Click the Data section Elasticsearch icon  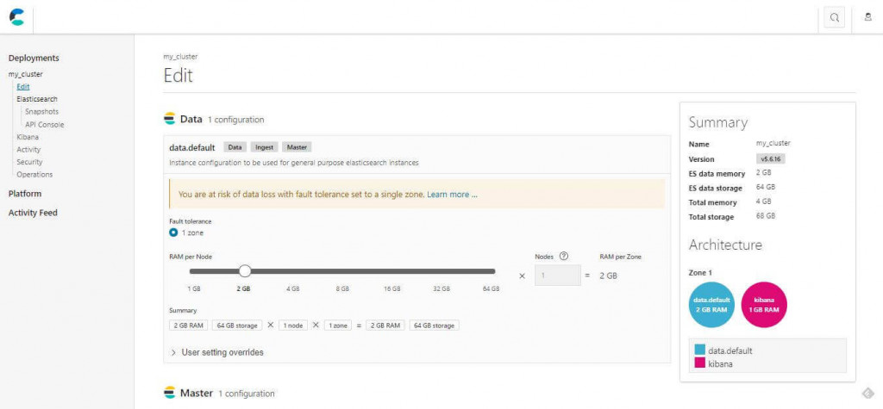click(x=170, y=120)
